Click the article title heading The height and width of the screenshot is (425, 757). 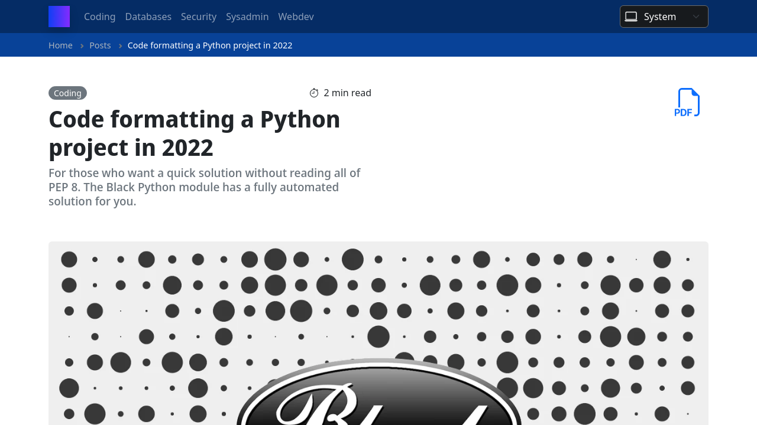194,133
